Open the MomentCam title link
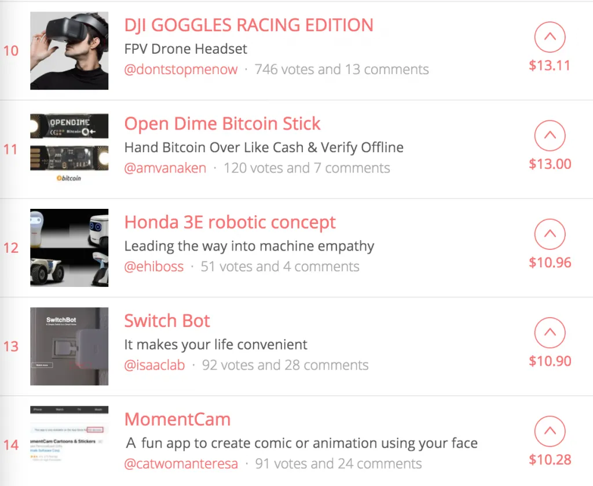The height and width of the screenshot is (486, 593). click(x=177, y=419)
